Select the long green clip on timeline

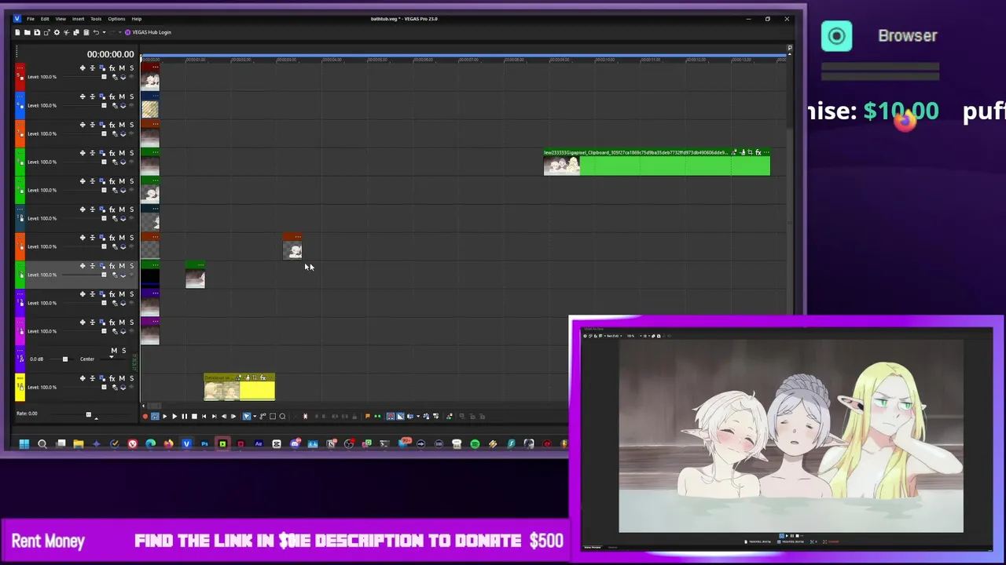point(657,162)
